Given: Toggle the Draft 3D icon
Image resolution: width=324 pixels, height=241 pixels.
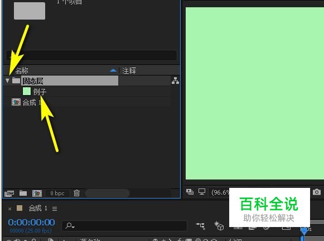Looking at the screenshot, I should pos(219,226).
